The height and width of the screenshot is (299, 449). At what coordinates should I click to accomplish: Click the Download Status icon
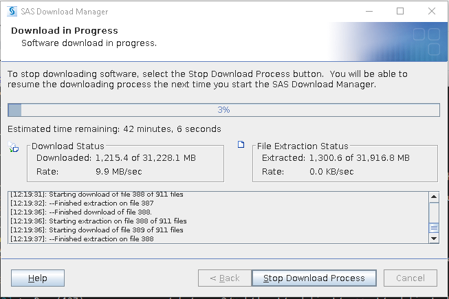(13, 147)
